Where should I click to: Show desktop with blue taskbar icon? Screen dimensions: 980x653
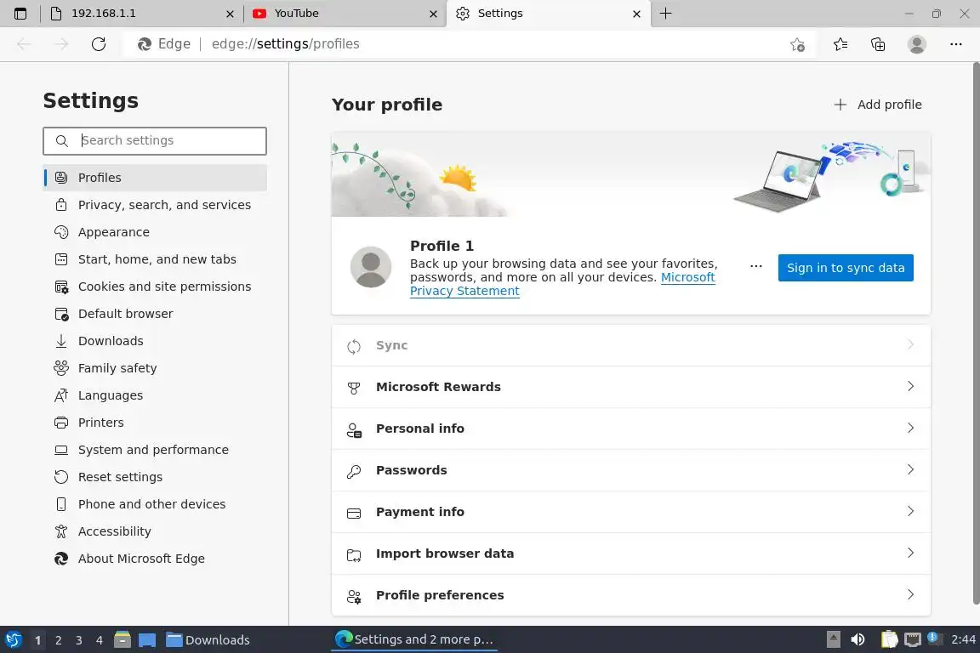[x=147, y=640]
